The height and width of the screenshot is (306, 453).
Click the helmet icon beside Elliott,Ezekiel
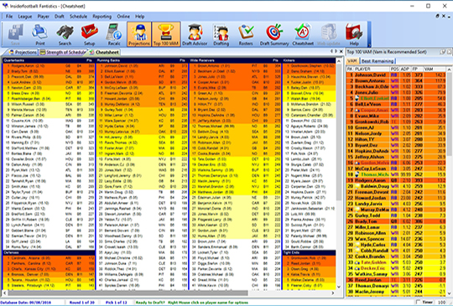pos(357,98)
